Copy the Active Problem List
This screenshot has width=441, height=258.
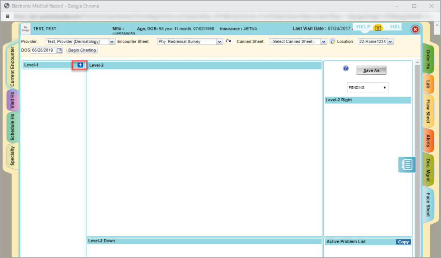pyautogui.click(x=403, y=242)
